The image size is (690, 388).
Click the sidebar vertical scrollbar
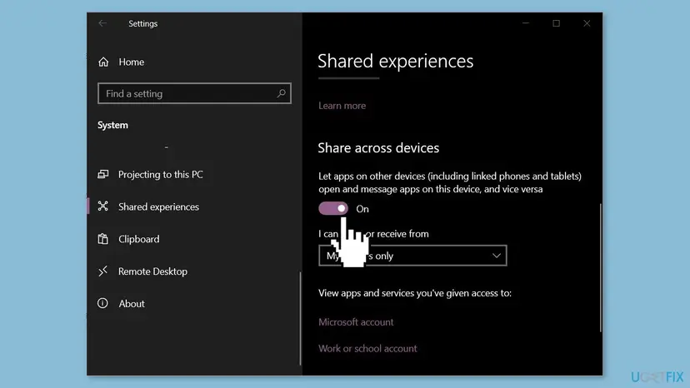(301, 318)
